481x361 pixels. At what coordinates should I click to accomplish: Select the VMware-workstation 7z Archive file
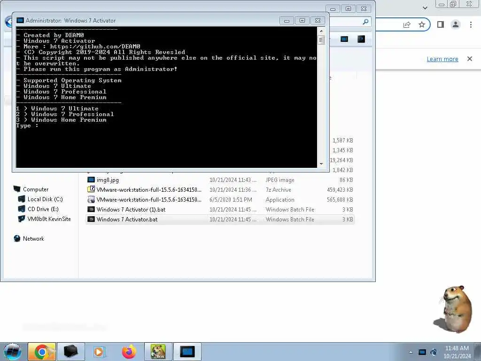click(x=220, y=190)
